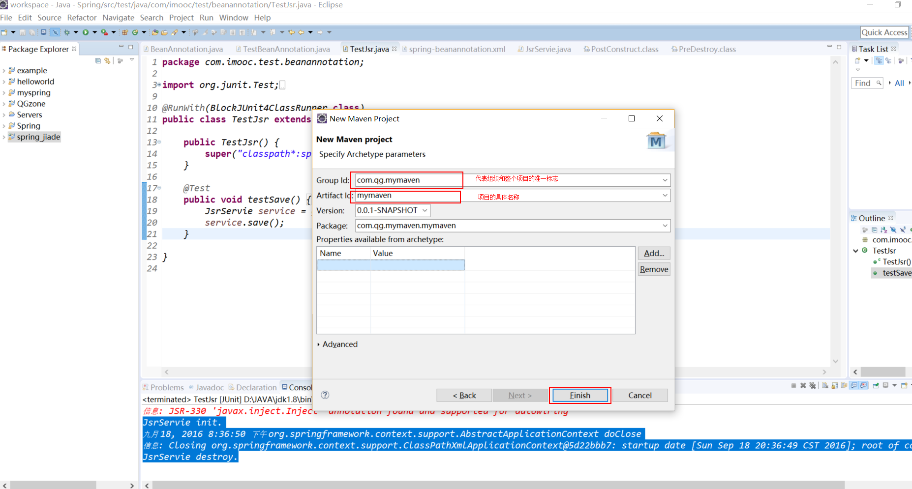Image resolution: width=912 pixels, height=489 pixels.
Task: Toggle Hide Fields in Outline view
Action: pos(893,230)
